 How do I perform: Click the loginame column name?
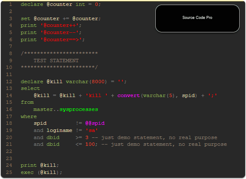[59, 130]
